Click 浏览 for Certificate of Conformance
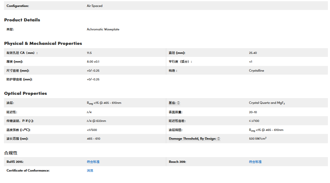The height and width of the screenshot is (183, 330). 90,171
